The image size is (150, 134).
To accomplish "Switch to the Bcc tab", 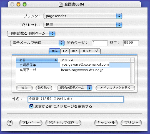I will click(x=75, y=51).
